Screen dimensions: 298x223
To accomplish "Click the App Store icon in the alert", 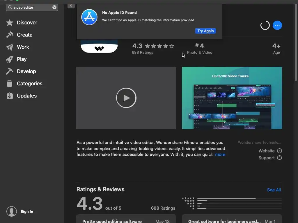I will pos(89,17).
